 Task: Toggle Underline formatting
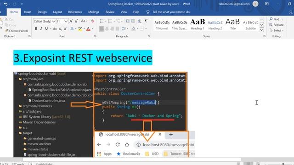coord(46,28)
